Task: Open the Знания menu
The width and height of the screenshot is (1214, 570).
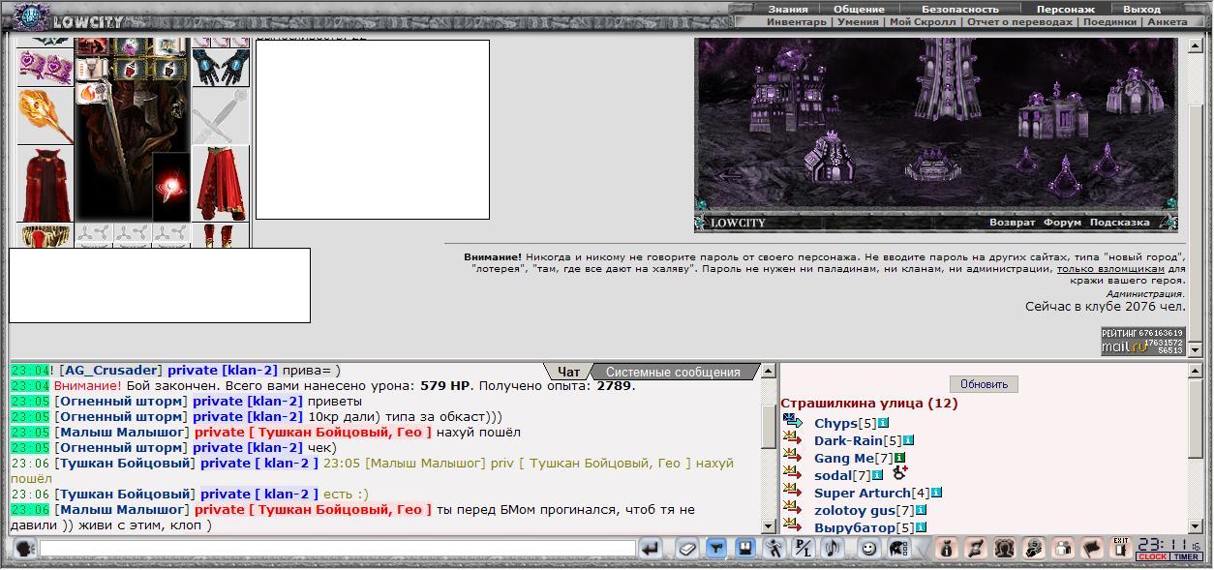Action: click(x=788, y=9)
